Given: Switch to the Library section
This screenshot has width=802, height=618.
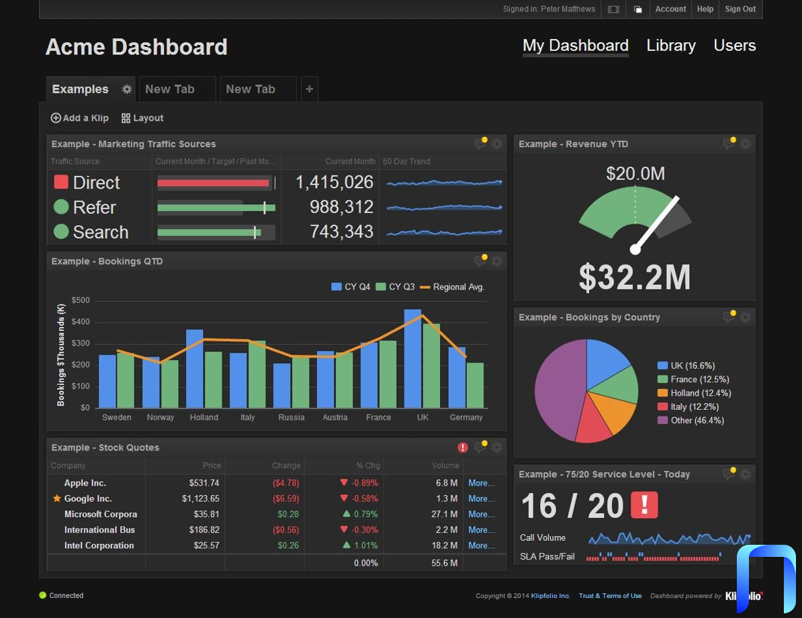Looking at the screenshot, I should [670, 46].
